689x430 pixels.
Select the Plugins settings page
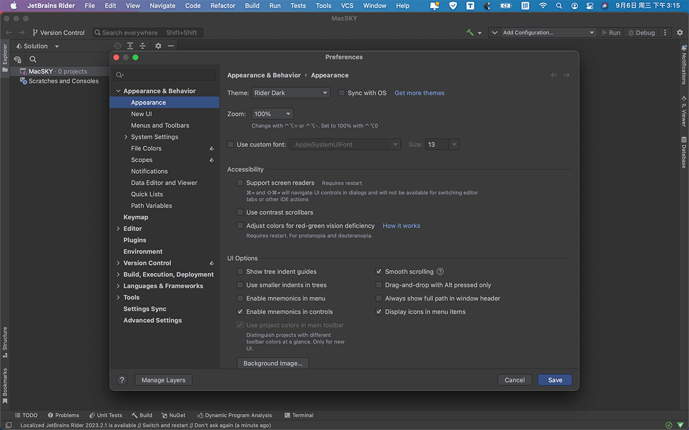point(135,240)
